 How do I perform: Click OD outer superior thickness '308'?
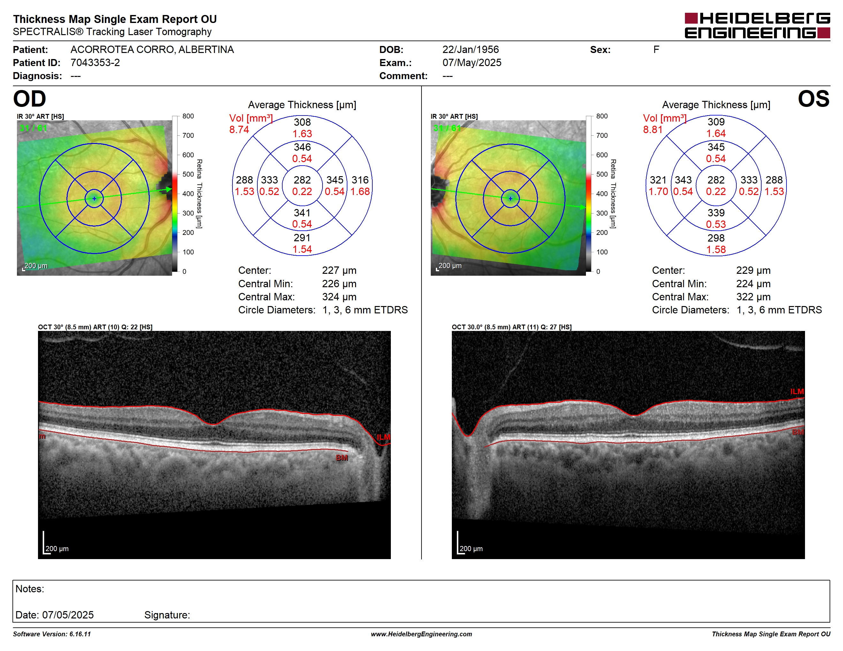pos(302,122)
